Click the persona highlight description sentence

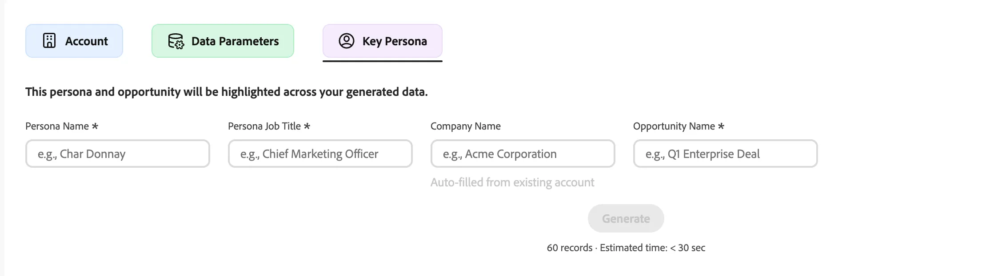pos(227,92)
